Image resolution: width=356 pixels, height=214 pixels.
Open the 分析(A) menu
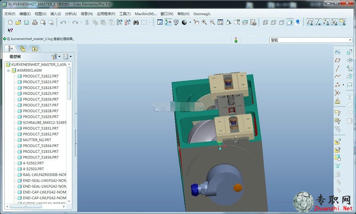pos(71,14)
